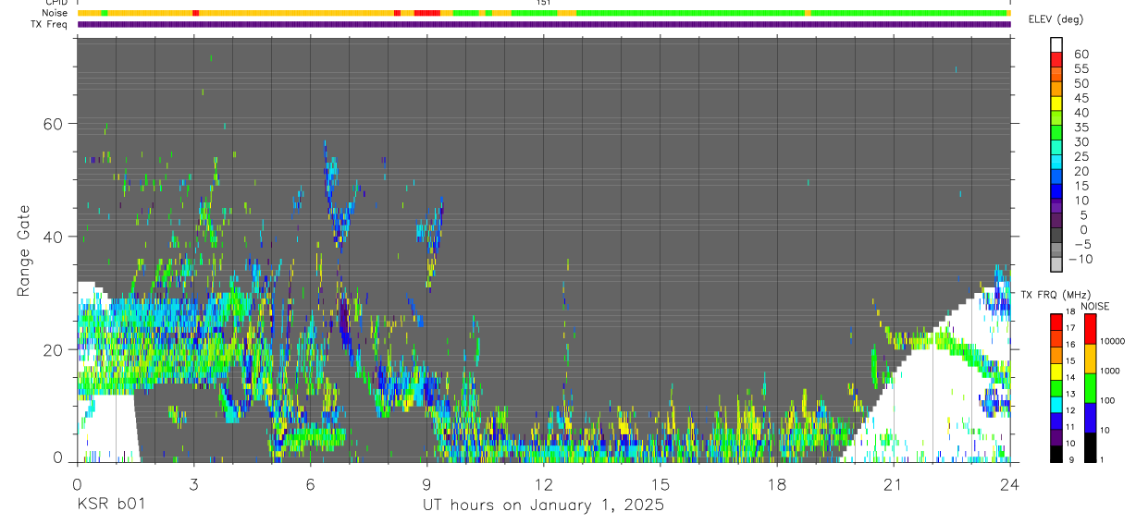Select the black bottom segment of the TX FRQ colorbar
The width and height of the screenshot is (1136, 524).
pos(1056,454)
